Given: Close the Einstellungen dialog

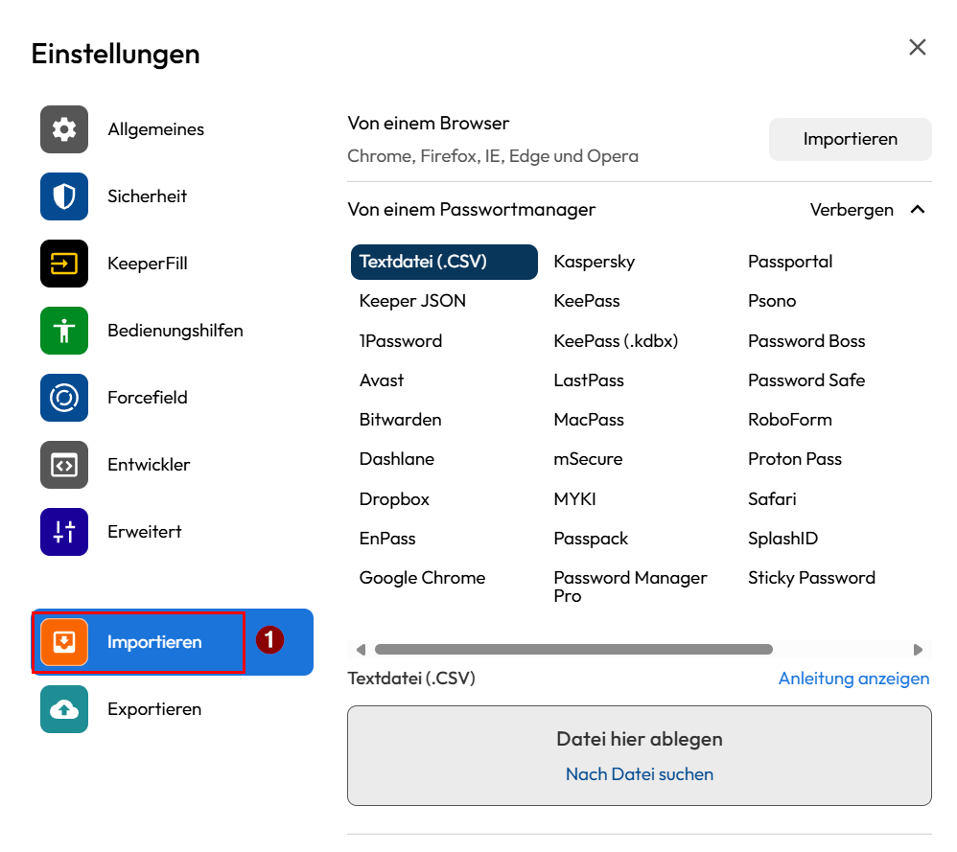Looking at the screenshot, I should point(918,48).
